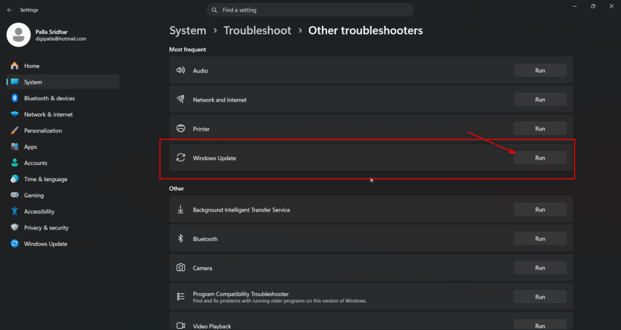Click the Network and Internet row icon

tap(181, 99)
